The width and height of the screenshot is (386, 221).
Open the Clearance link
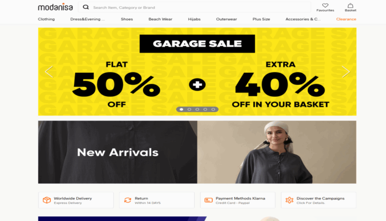coord(346,19)
